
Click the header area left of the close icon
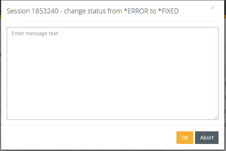(195, 11)
